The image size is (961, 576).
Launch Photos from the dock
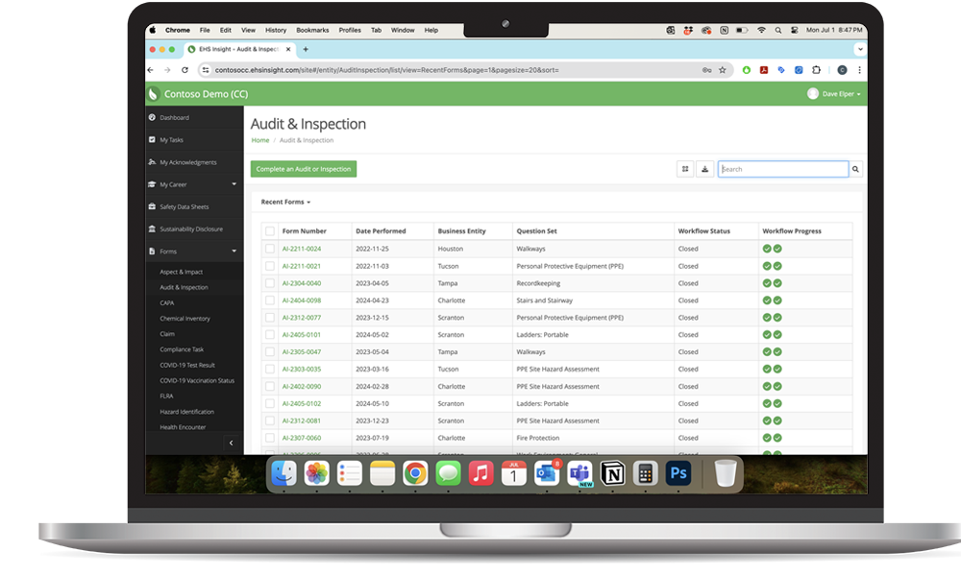point(317,473)
